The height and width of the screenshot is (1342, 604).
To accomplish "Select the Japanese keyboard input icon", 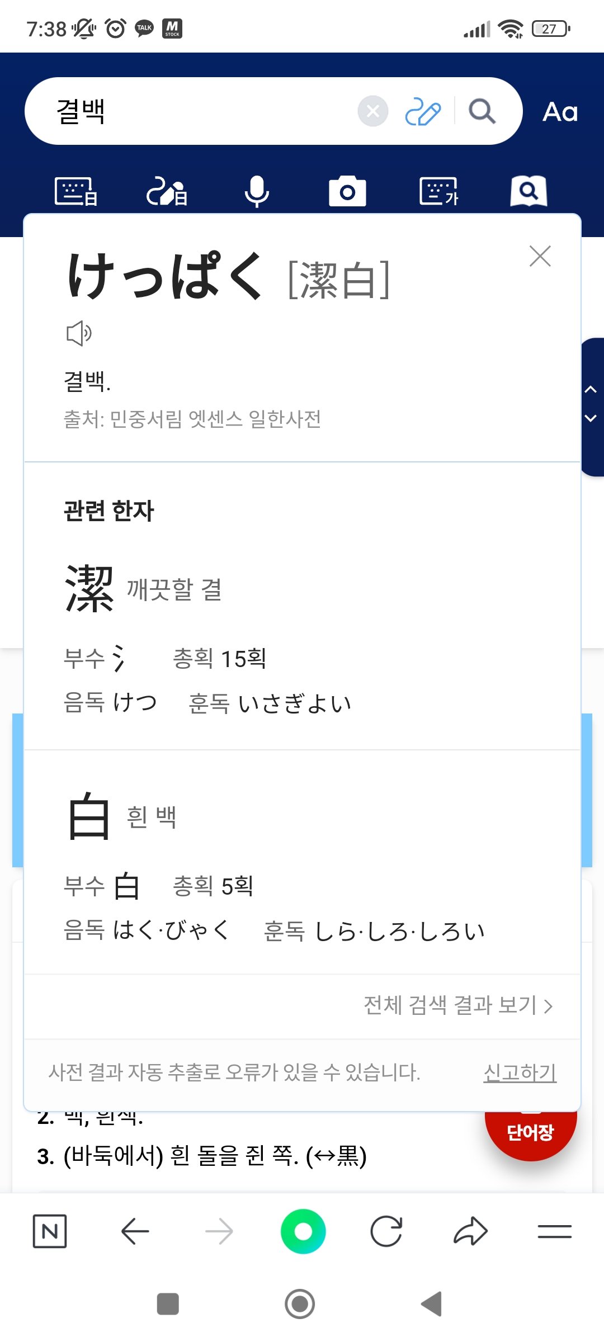I will point(76,192).
